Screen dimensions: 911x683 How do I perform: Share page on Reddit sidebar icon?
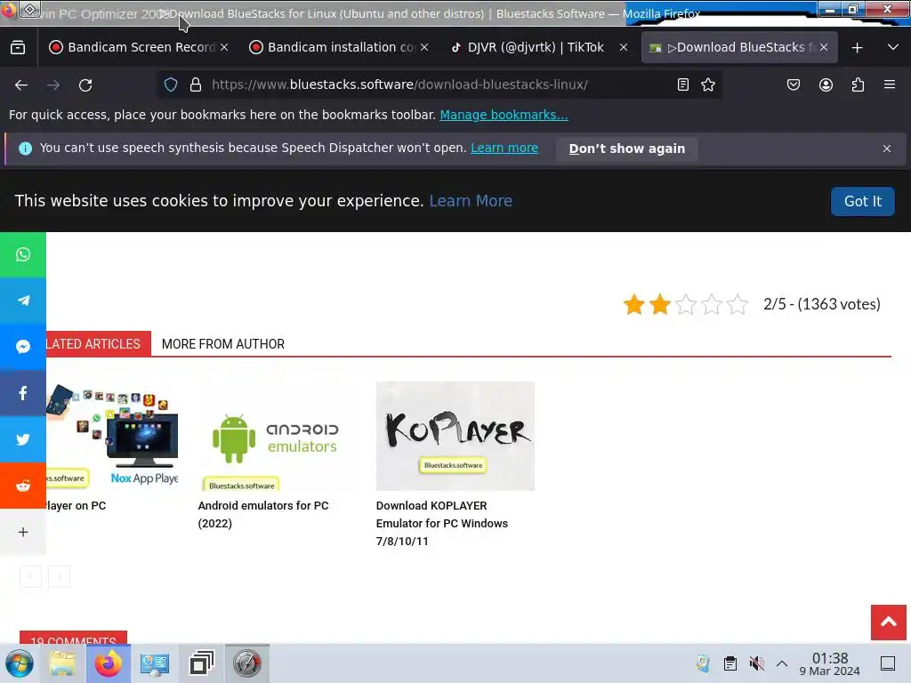(22, 486)
